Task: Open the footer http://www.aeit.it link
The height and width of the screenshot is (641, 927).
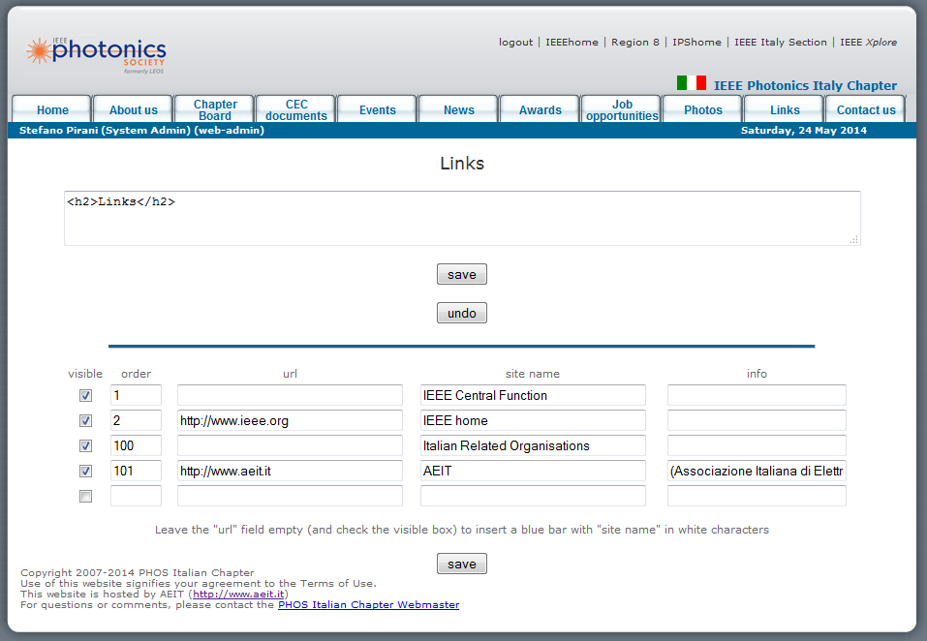Action: 238,594
